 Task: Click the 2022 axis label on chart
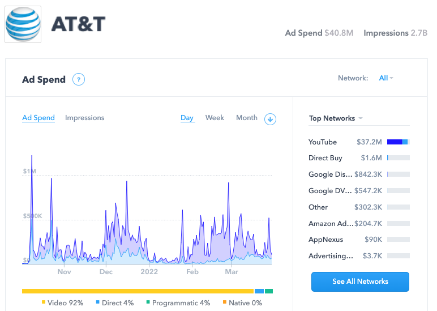[x=149, y=272]
